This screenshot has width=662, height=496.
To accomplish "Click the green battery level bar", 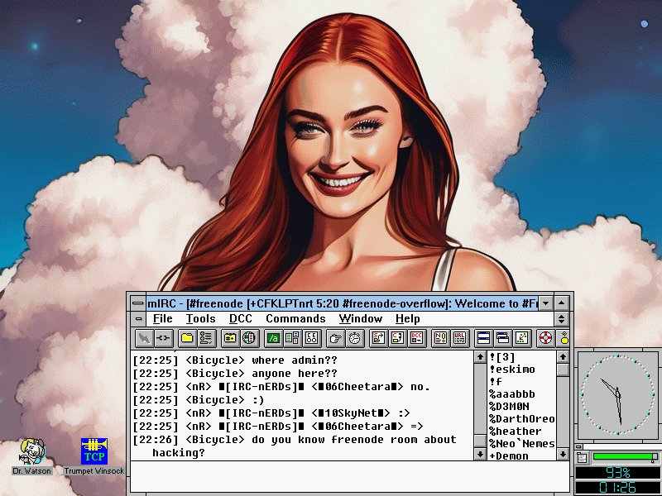I will pos(621,456).
